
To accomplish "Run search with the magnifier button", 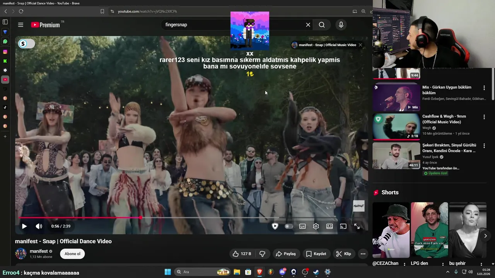I will point(322,25).
